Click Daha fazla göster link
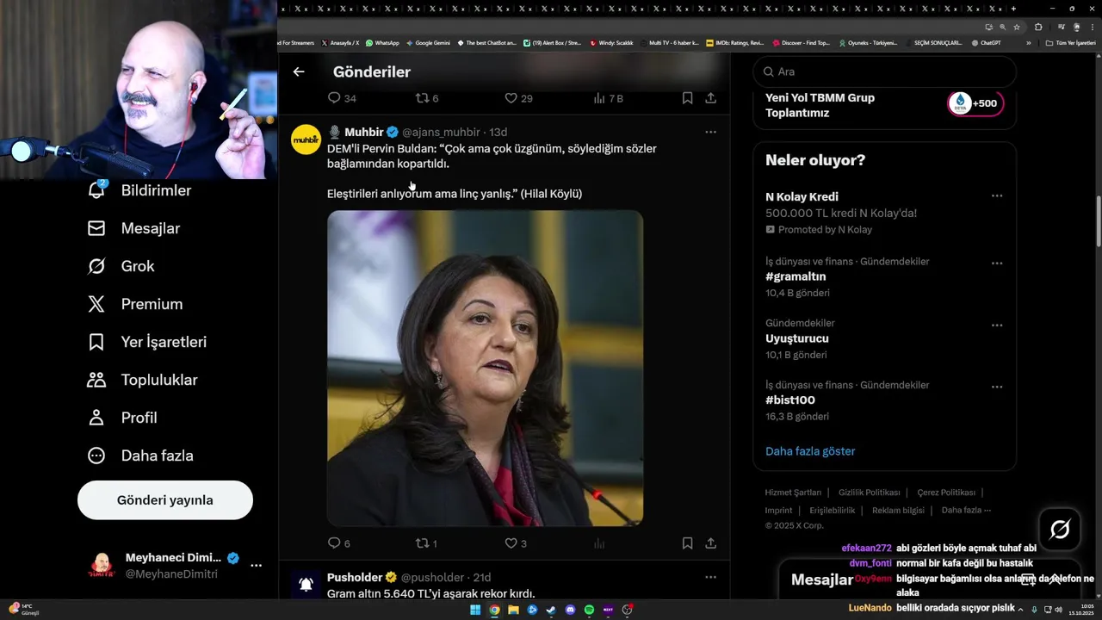 (810, 451)
